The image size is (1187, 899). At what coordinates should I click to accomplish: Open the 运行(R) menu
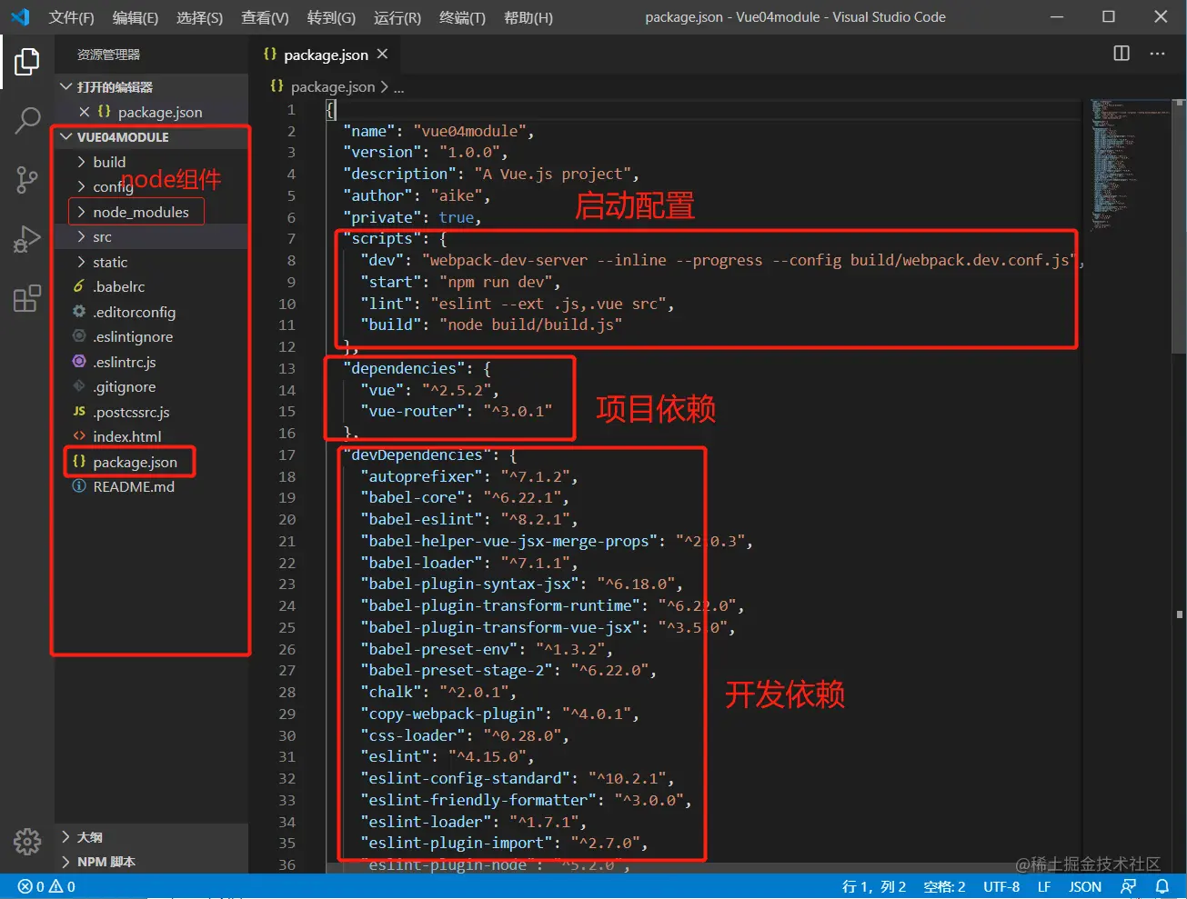coord(397,17)
